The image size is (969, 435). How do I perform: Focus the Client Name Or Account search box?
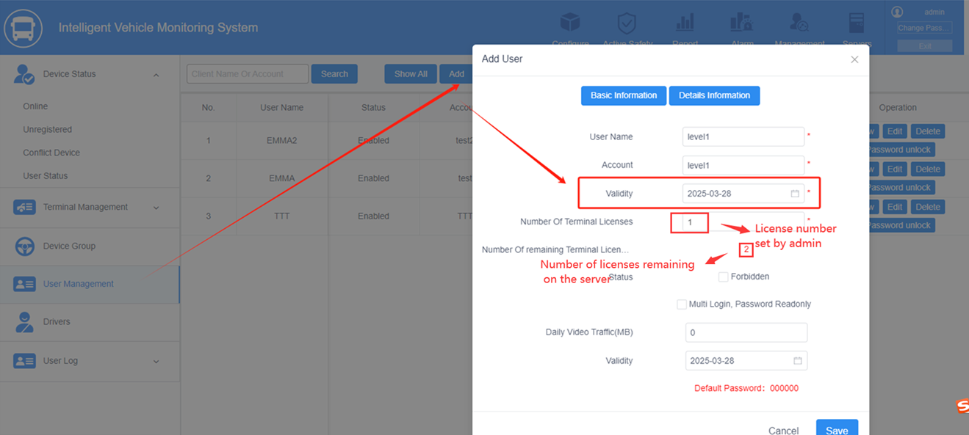248,74
